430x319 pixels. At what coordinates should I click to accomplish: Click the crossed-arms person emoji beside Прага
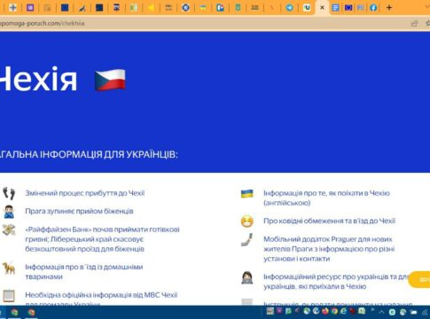pos(9,212)
